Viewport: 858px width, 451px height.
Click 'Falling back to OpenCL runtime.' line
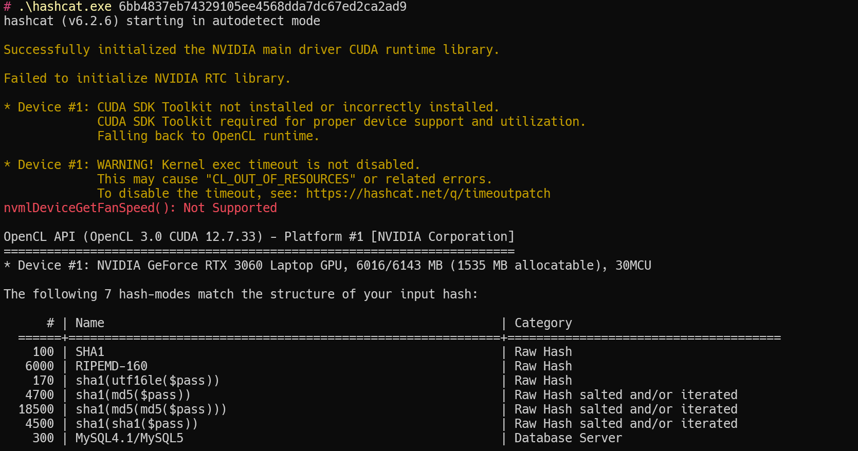208,136
